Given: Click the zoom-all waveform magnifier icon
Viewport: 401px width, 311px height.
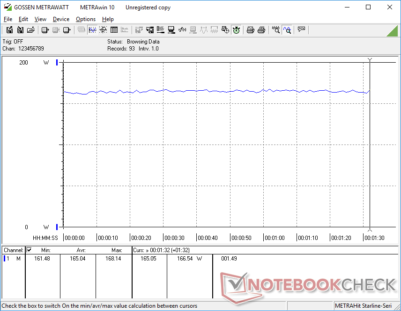Looking at the screenshot, I should [275, 30].
